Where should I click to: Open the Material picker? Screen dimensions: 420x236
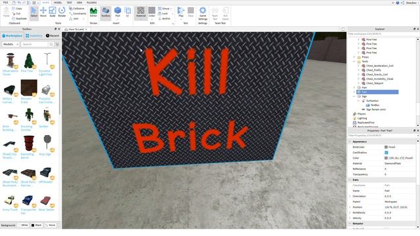click(x=140, y=12)
